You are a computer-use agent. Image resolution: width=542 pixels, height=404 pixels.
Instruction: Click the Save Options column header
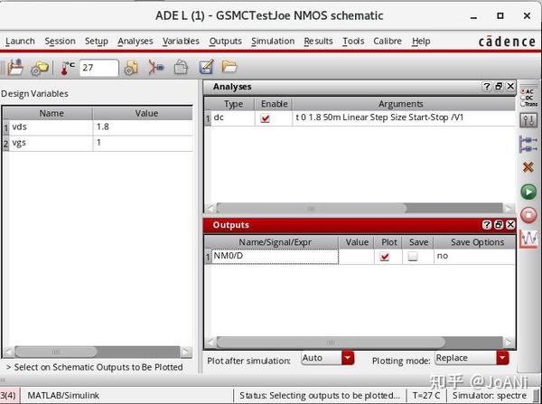point(474,242)
